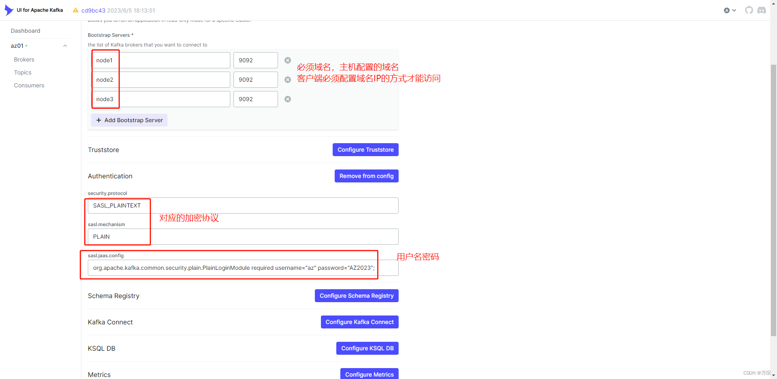Edit the sasl.jaas.config field
The height and width of the screenshot is (379, 777).
click(x=243, y=268)
